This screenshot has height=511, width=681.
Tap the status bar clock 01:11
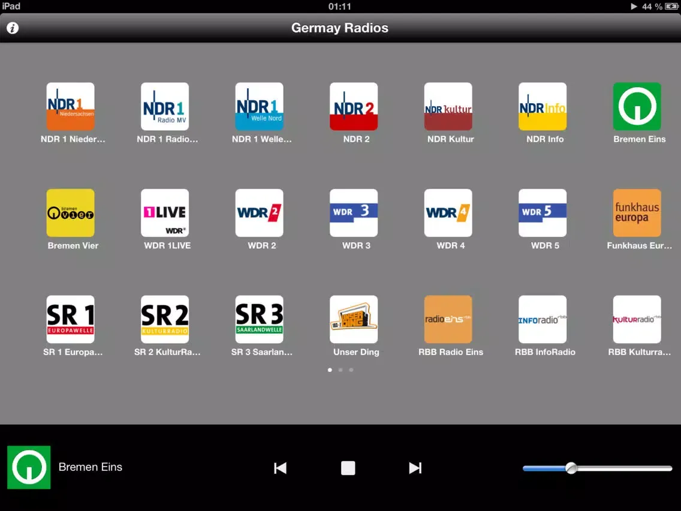pos(340,7)
